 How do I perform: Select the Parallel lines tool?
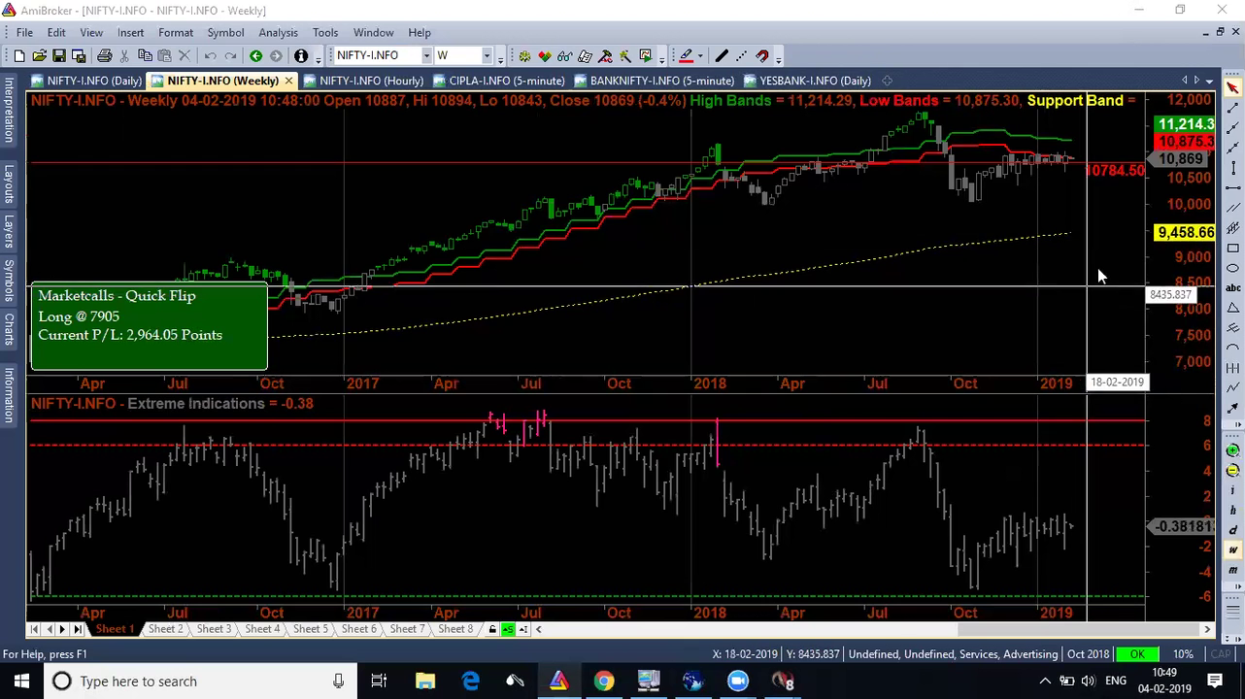(x=1232, y=207)
